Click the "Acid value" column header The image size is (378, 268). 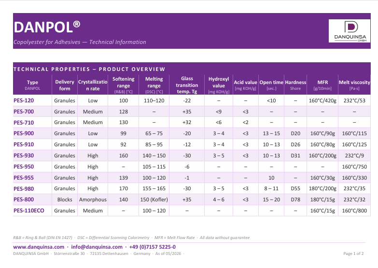[x=245, y=85]
